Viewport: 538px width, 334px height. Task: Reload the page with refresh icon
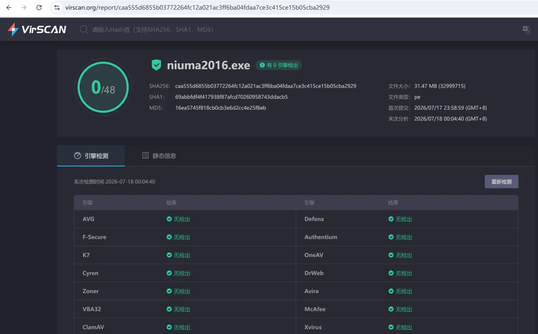tap(39, 7)
